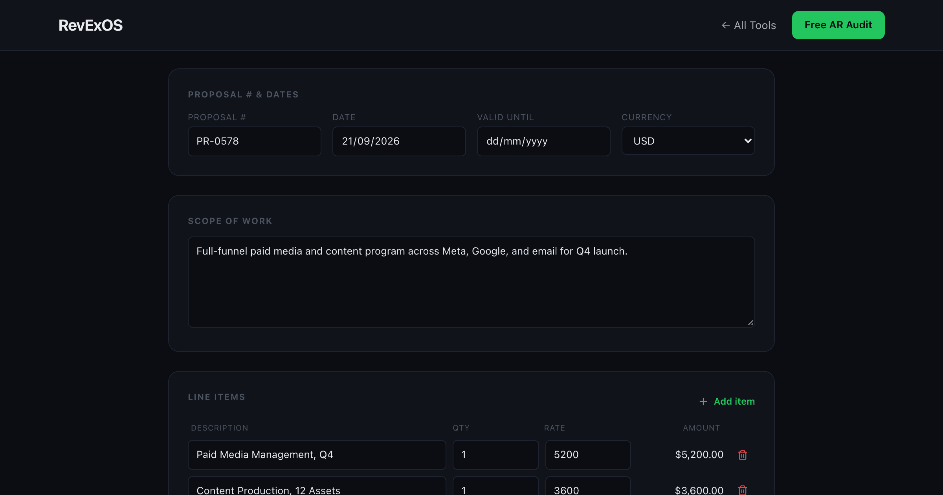Click the LINE ITEMS section heading
943x495 pixels.
pos(216,397)
